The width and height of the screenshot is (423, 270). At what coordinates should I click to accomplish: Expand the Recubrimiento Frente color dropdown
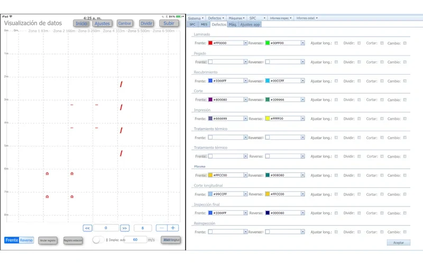point(245,80)
